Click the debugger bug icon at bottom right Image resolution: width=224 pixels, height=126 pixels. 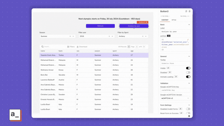pos(189,115)
